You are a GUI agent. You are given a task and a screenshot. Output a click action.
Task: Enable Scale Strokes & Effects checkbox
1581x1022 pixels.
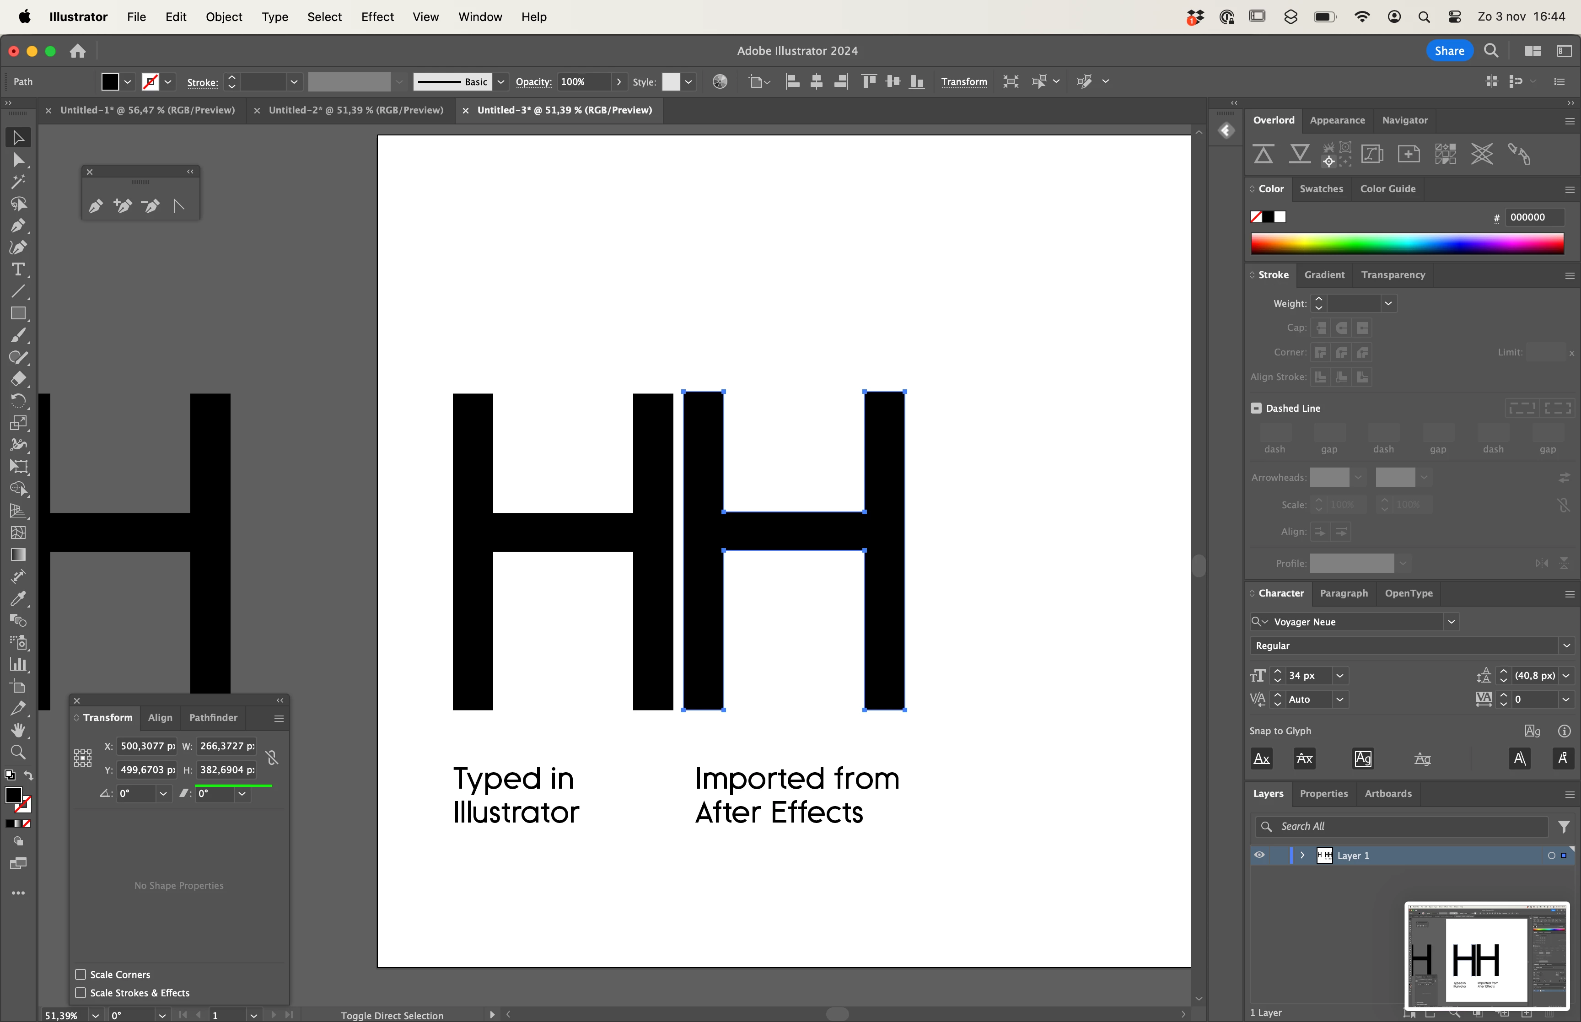pyautogui.click(x=80, y=993)
